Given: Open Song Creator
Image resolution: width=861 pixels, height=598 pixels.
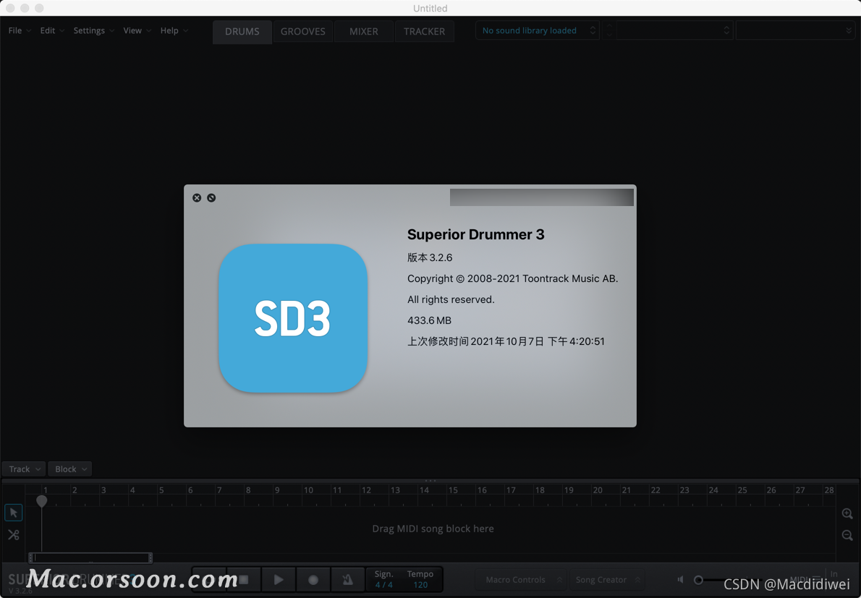Looking at the screenshot, I should tap(606, 580).
